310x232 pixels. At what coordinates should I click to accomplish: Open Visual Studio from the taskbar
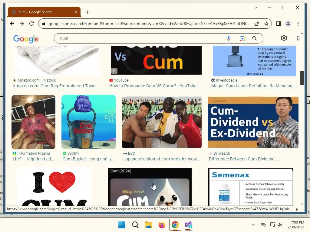tap(188, 225)
